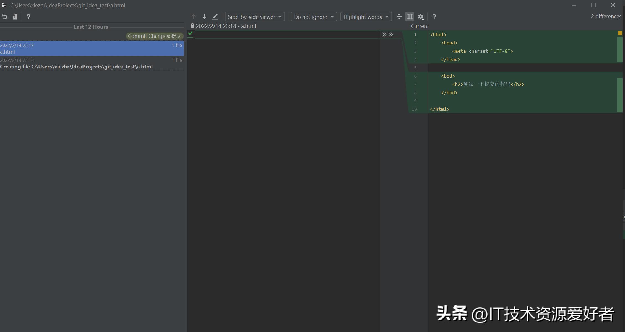This screenshot has height=332, width=625.
Task: Toggle collapse unchanged fragments
Action: click(x=399, y=17)
